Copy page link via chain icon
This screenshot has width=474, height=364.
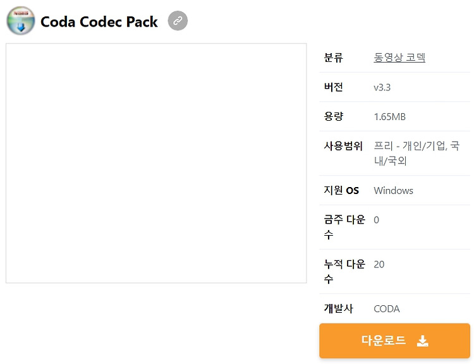178,21
